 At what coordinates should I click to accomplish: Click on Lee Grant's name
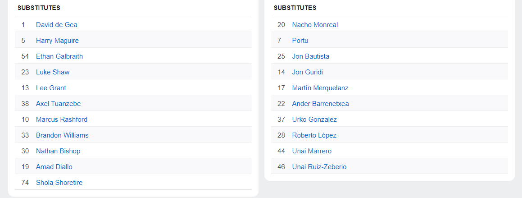tap(51, 88)
